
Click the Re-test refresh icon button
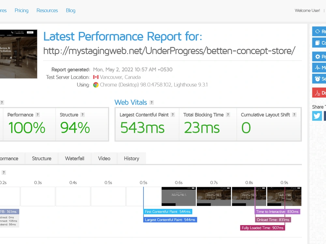tap(319, 32)
